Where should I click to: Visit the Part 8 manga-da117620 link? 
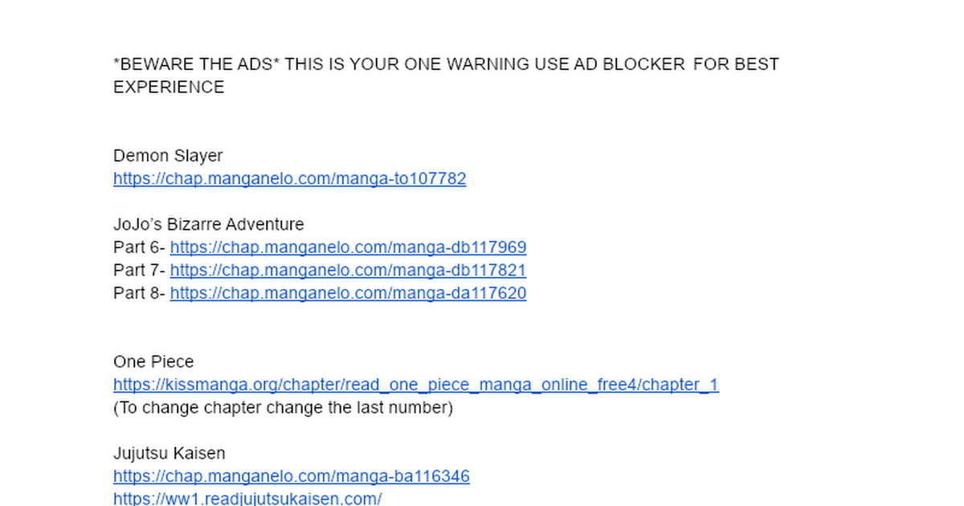pos(348,293)
